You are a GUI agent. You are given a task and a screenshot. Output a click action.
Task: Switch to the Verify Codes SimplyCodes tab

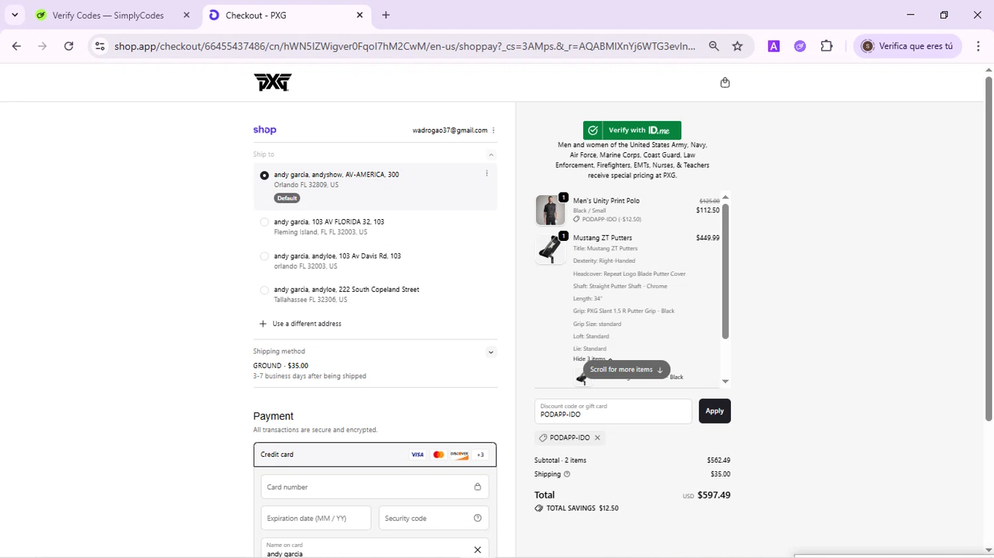point(108,15)
